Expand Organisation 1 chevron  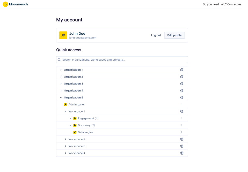click(61, 70)
